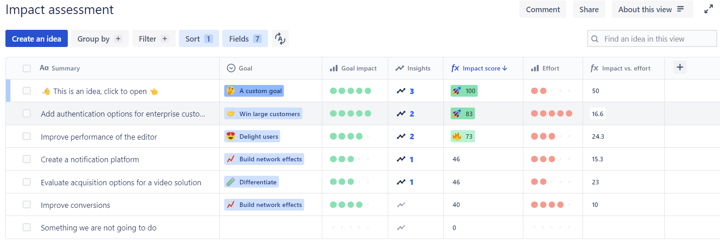The image size is (720, 244).
Task: Open insights for 'This is an idea' row
Action: [405, 91]
